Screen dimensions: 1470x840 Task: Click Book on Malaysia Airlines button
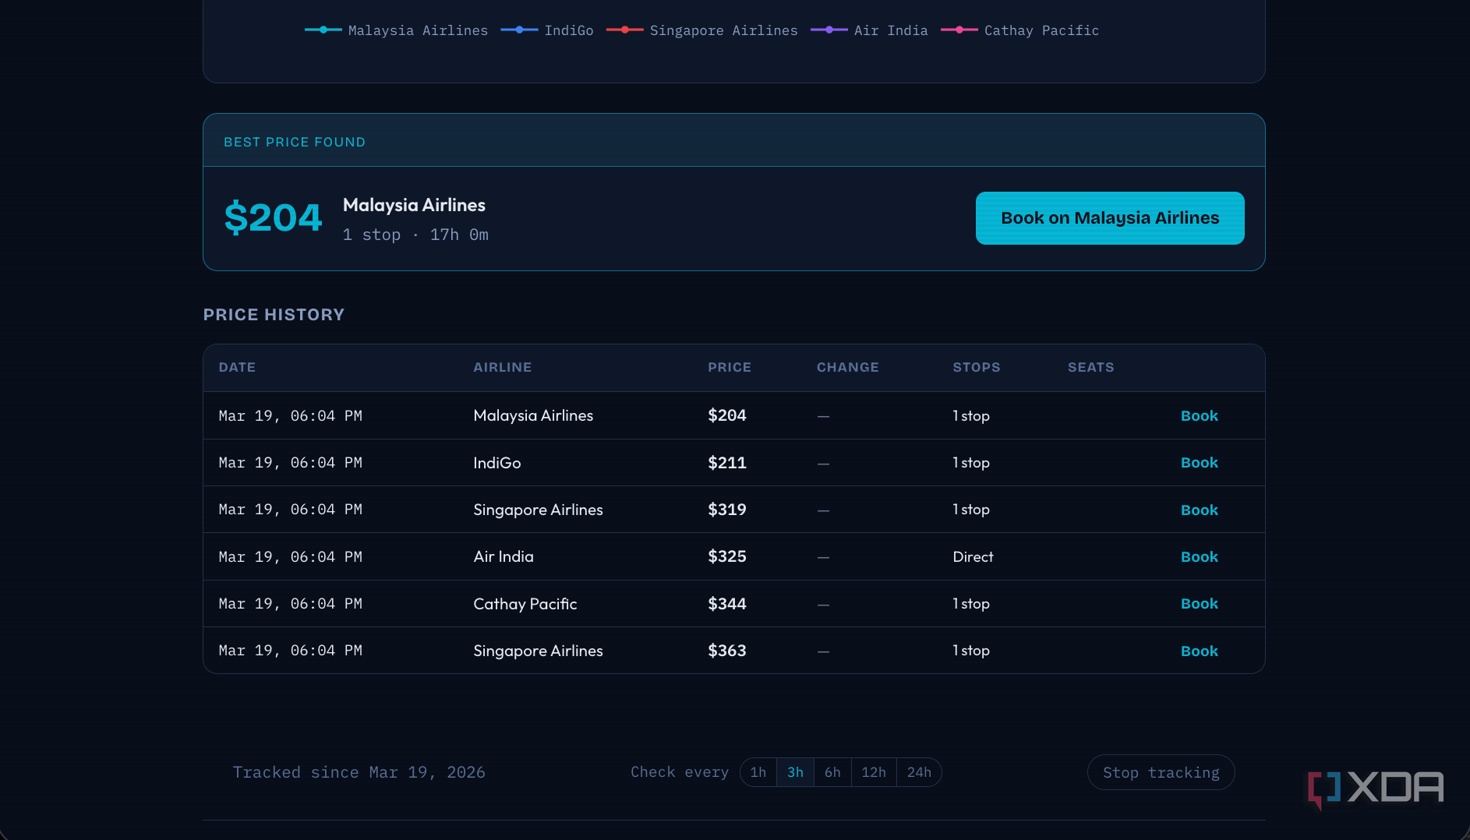(1110, 218)
